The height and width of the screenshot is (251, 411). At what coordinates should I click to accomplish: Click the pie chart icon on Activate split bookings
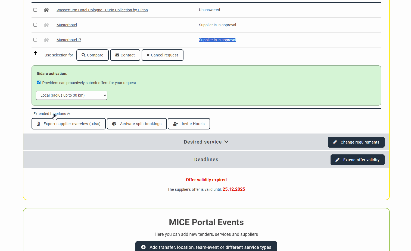[114, 123]
